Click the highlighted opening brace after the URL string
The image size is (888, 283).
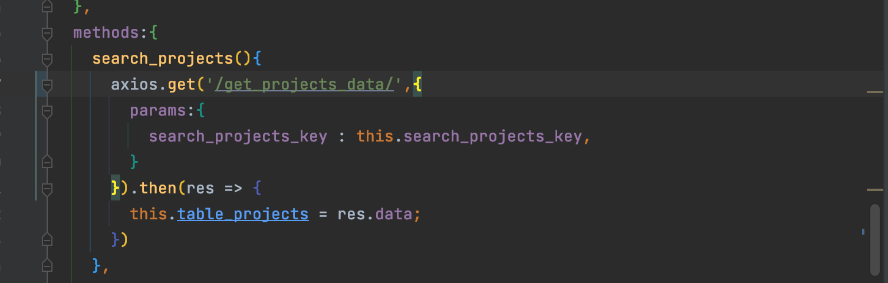click(417, 85)
